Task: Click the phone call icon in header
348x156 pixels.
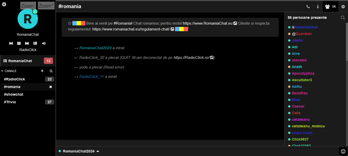Action: pos(308,7)
